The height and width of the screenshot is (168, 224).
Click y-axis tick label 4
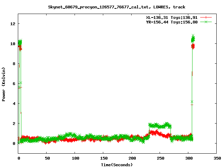point(14,104)
